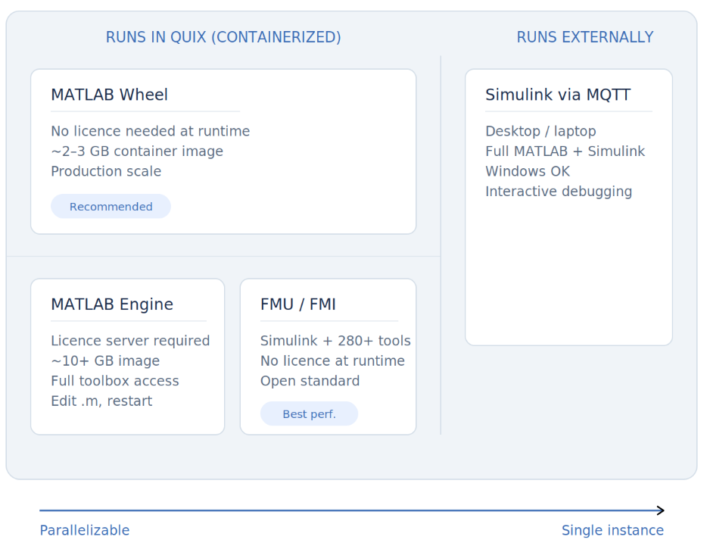710x546 pixels.
Task: Click "Licence server required" text
Action: tap(130, 341)
